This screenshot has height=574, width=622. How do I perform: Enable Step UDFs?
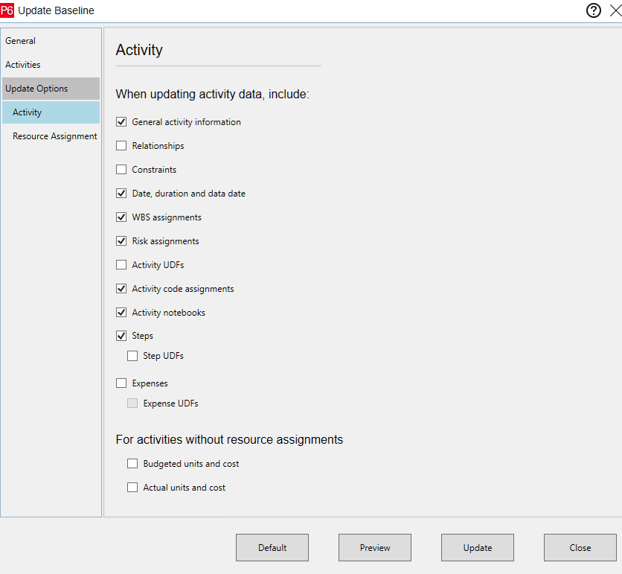(132, 355)
